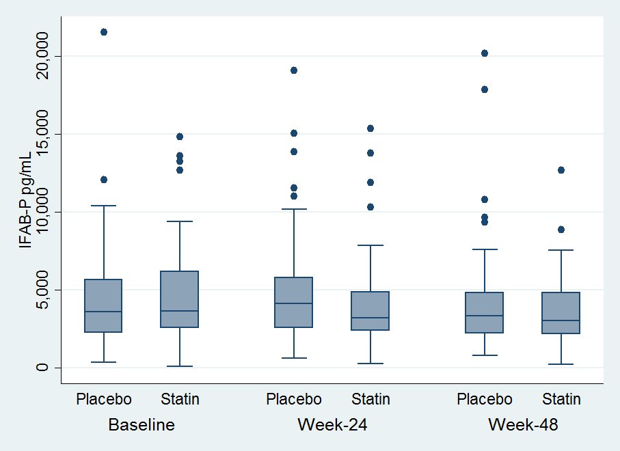Click the highest Week-48 Statin outlier dot
This screenshot has width=620, height=451.
[561, 170]
